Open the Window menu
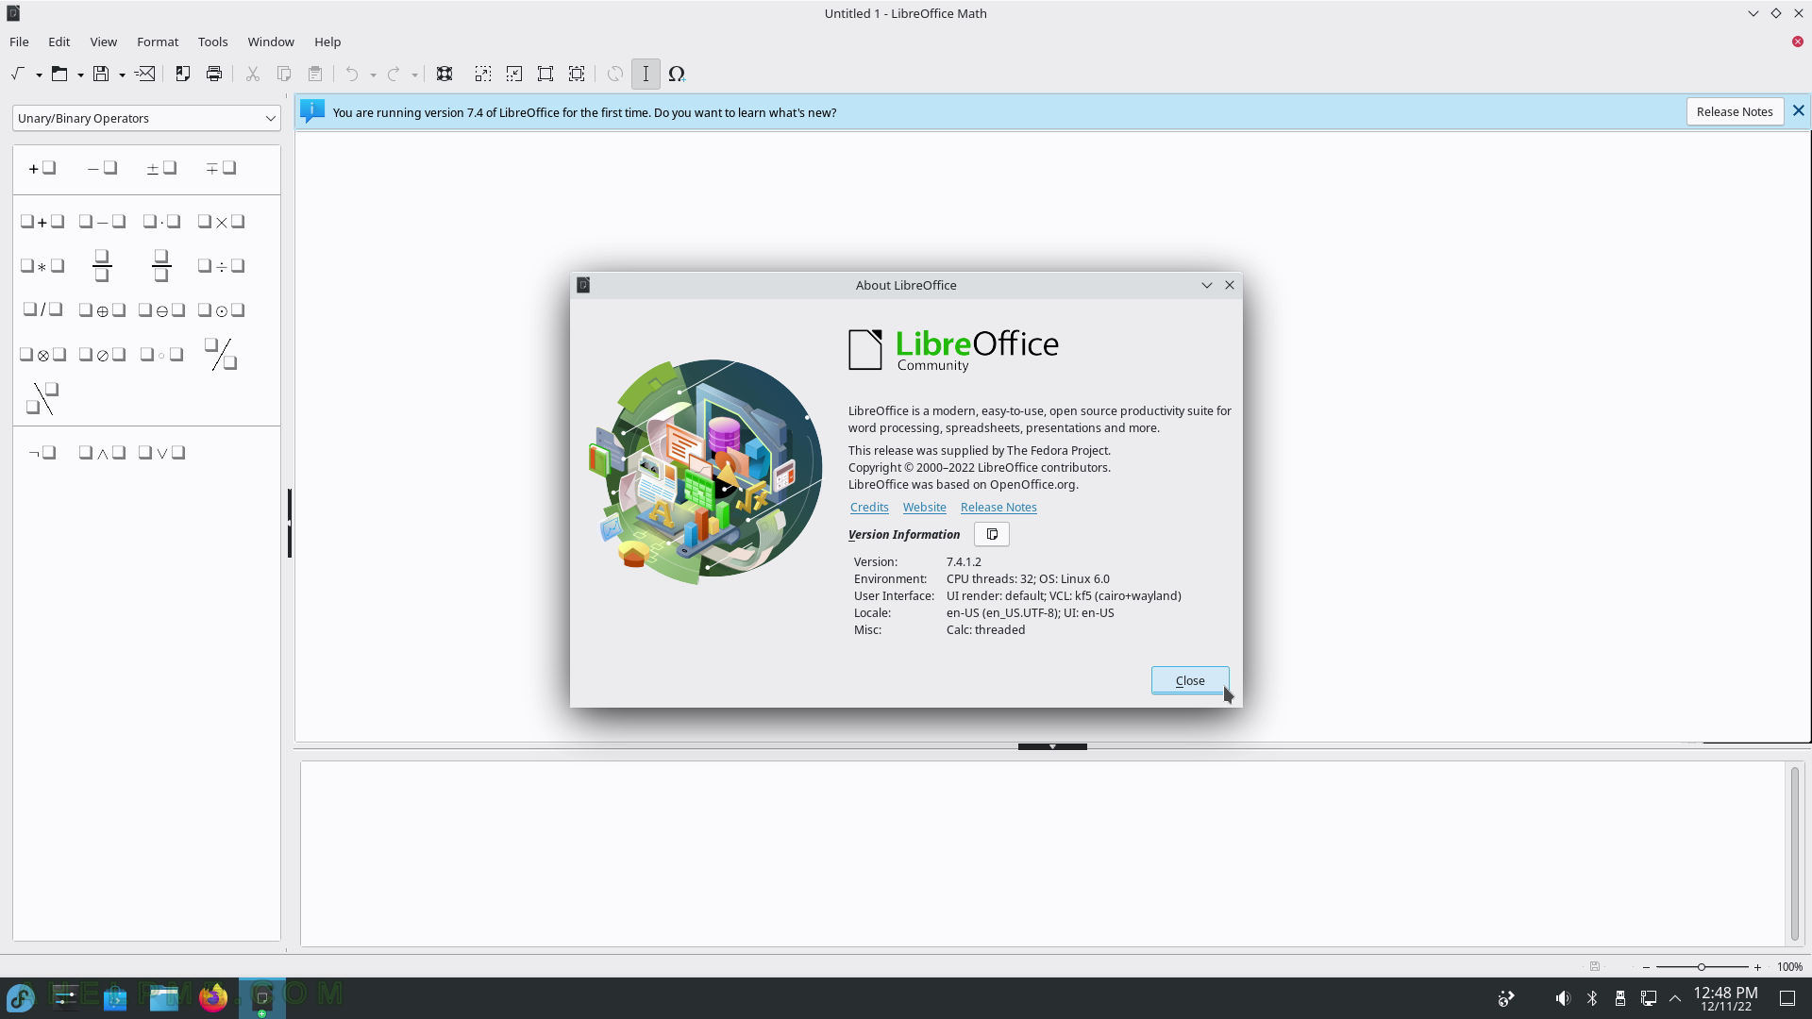 [x=271, y=42]
